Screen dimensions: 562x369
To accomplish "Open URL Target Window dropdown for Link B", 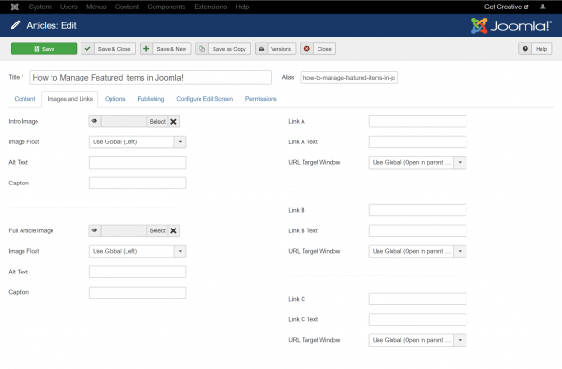I will [418, 251].
